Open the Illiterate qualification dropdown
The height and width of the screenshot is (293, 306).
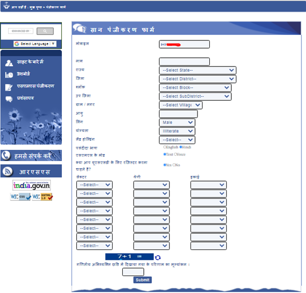[x=177, y=131]
